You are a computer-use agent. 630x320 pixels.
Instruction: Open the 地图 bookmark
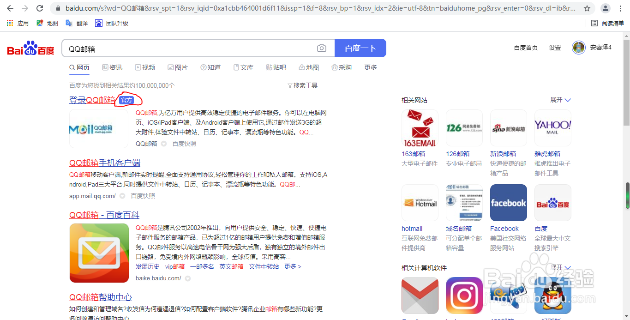(47, 23)
